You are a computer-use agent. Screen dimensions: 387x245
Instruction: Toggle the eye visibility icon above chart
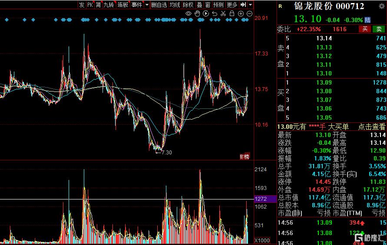(189, 13)
